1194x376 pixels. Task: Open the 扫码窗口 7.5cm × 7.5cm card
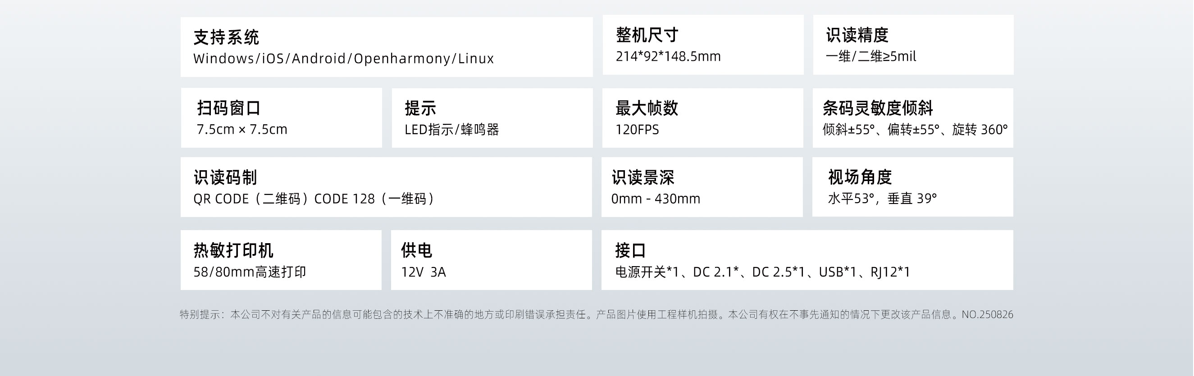pyautogui.click(x=281, y=118)
